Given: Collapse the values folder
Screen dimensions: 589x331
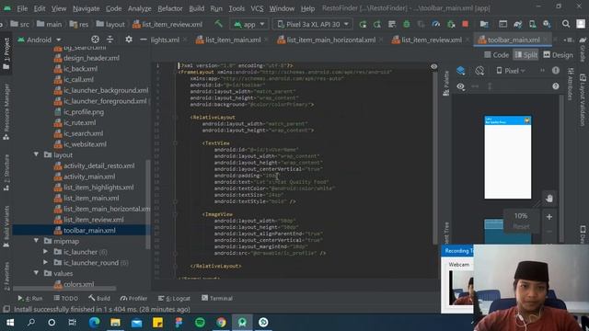Looking at the screenshot, I should (x=37, y=273).
